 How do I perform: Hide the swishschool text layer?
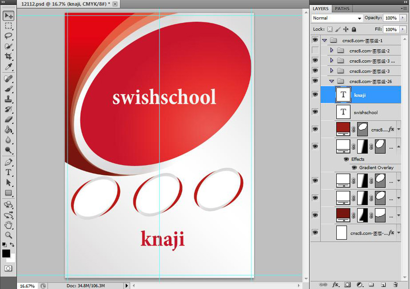315,112
